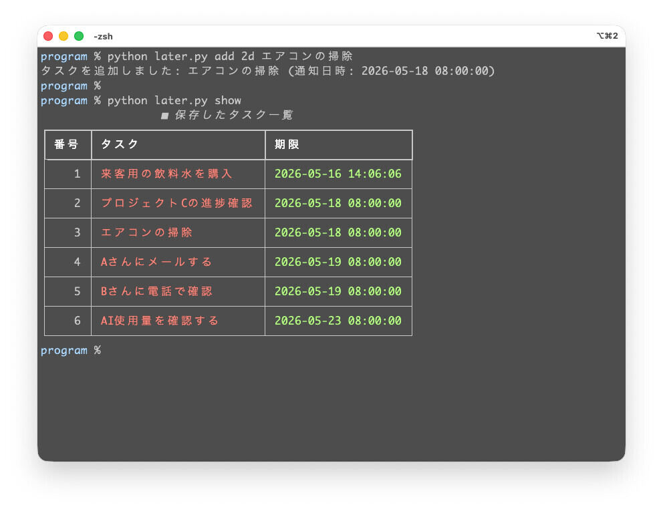Click the タスクを追加しました output line
This screenshot has height=511, width=663.
[267, 71]
